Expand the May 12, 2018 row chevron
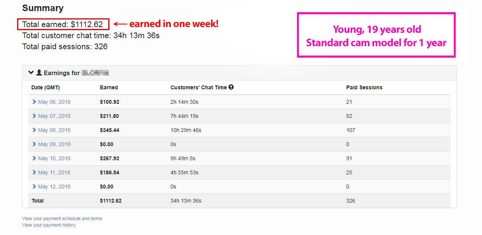This screenshot has height=235, width=482. pyautogui.click(x=34, y=187)
